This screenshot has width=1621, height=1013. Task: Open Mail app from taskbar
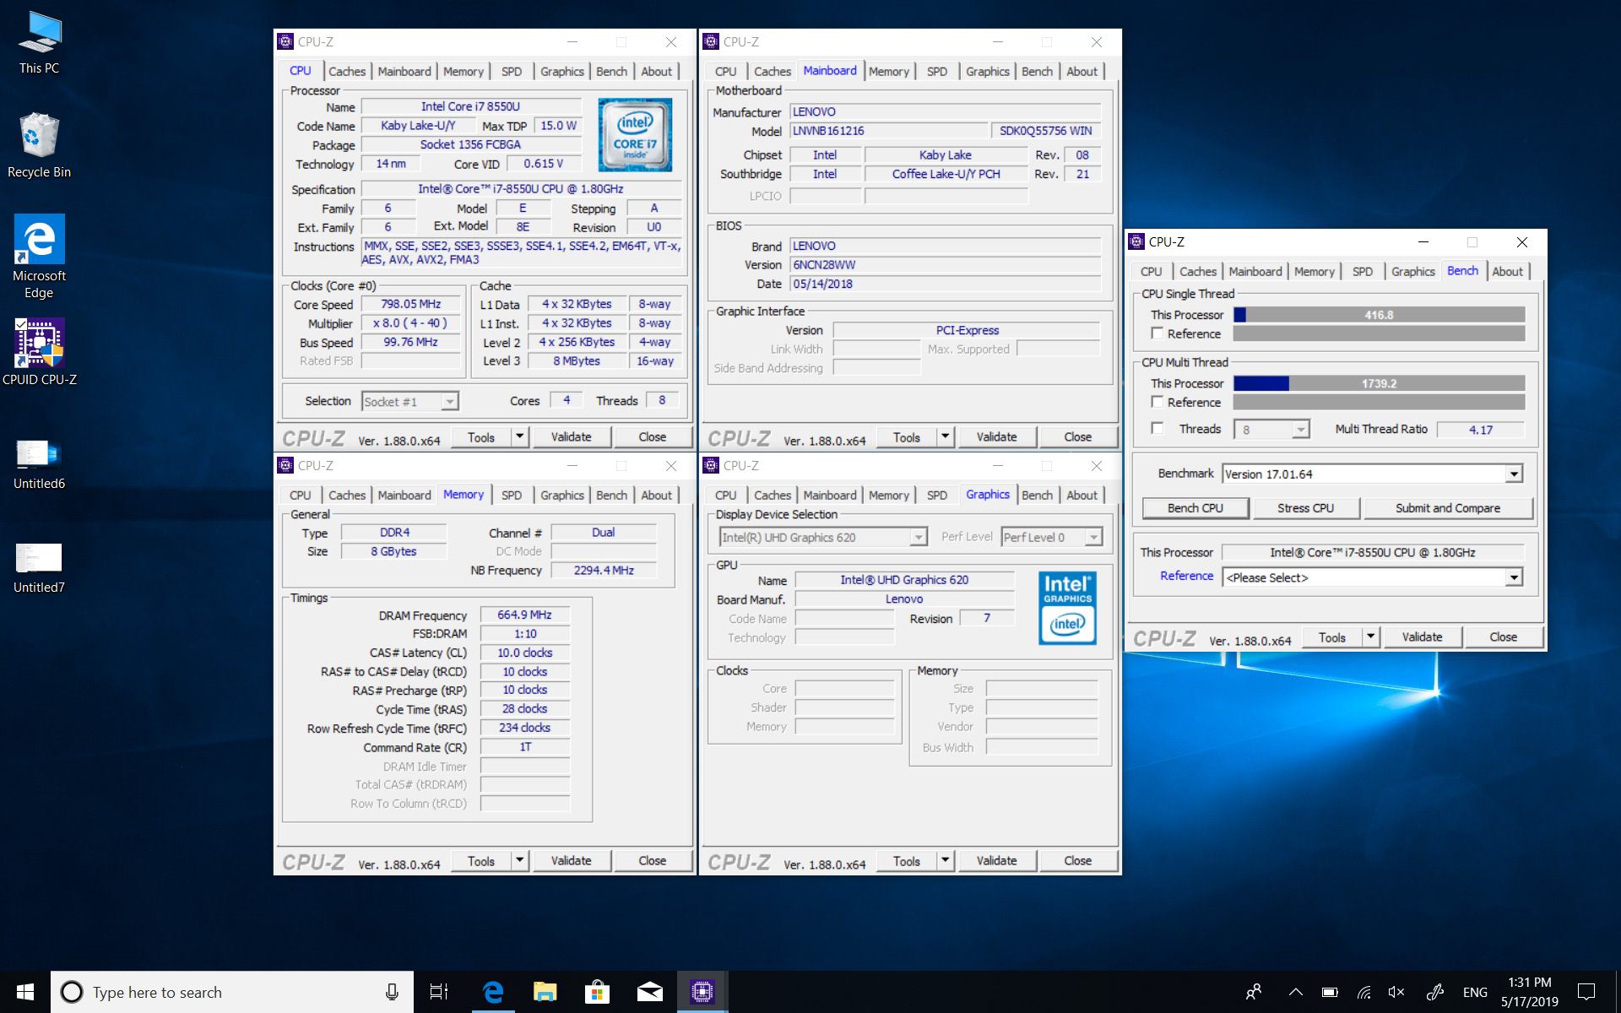[x=649, y=992]
